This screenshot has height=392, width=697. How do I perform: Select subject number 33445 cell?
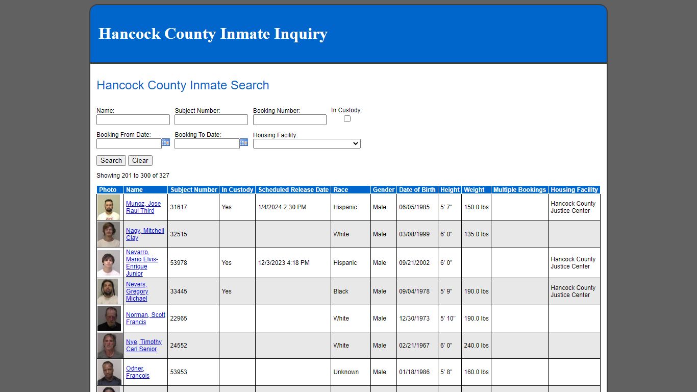click(x=193, y=291)
